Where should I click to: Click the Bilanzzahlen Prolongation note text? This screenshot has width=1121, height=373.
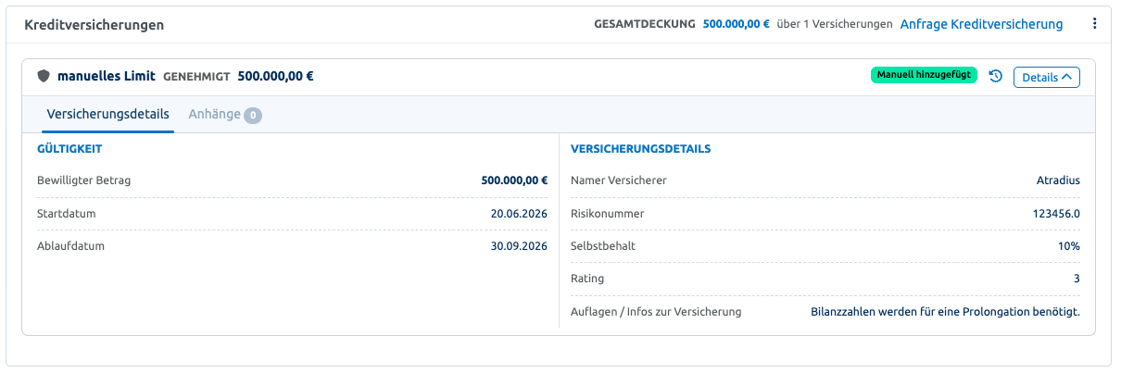tap(945, 312)
